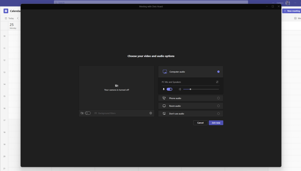301x171 pixels.
Task: Cancel joining the meeting
Action: [200, 123]
